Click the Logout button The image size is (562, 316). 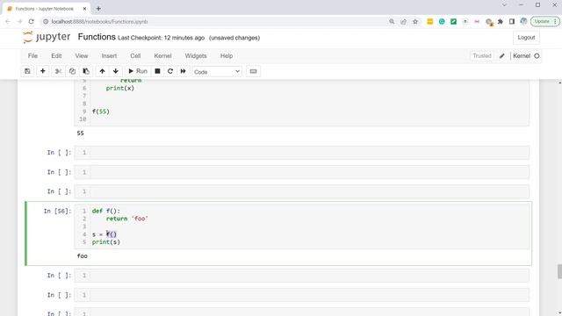click(x=526, y=38)
